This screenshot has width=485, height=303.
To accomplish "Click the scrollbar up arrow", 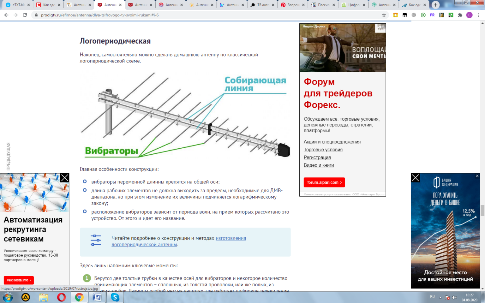I will (482, 23).
